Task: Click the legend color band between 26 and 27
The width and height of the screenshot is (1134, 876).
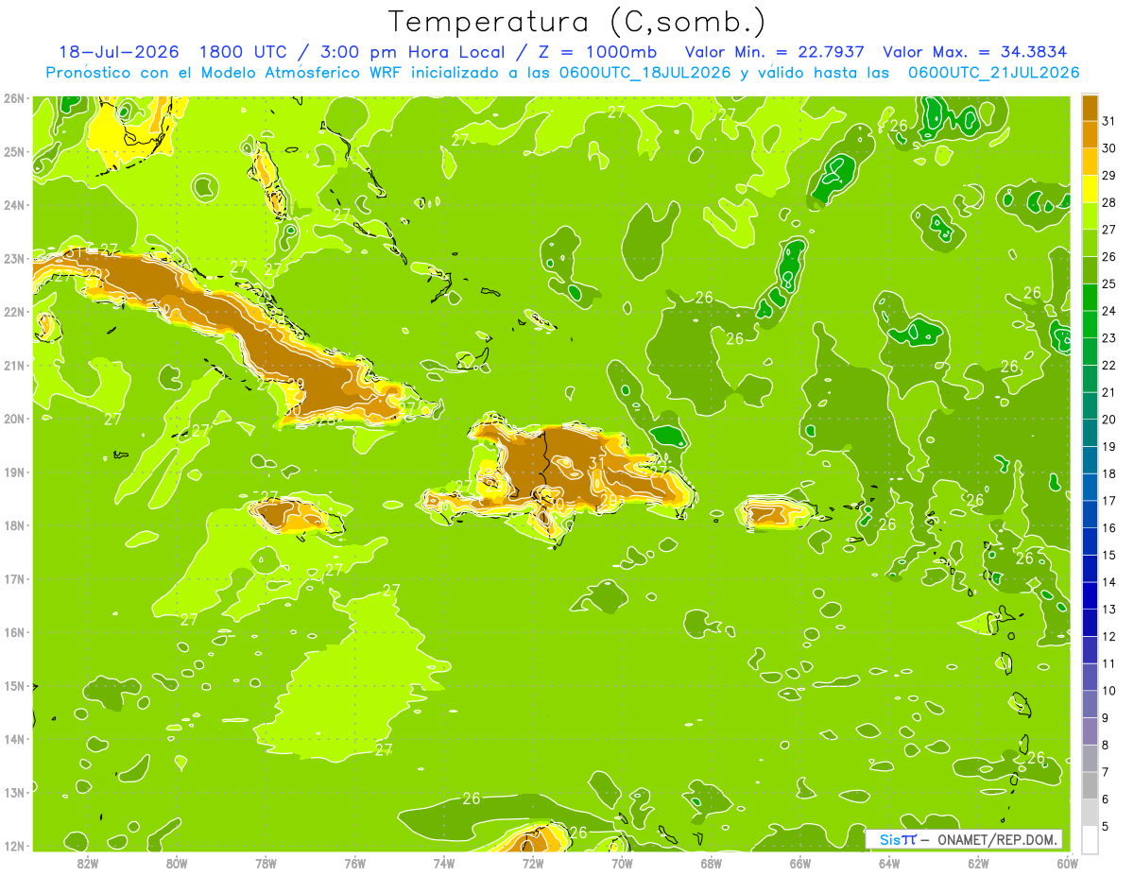Action: [1090, 243]
